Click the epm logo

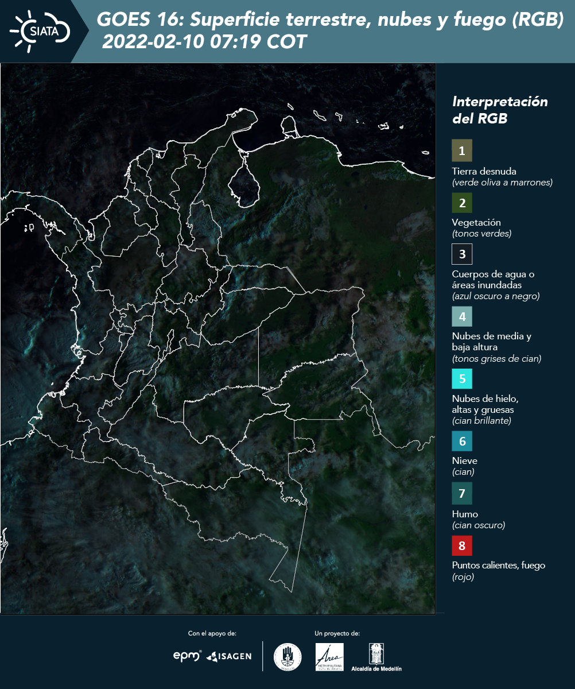pos(188,656)
